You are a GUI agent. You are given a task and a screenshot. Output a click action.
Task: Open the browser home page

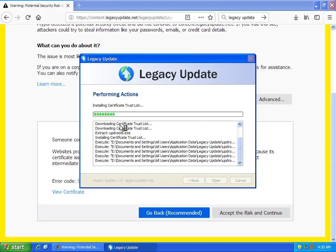(x=38, y=17)
